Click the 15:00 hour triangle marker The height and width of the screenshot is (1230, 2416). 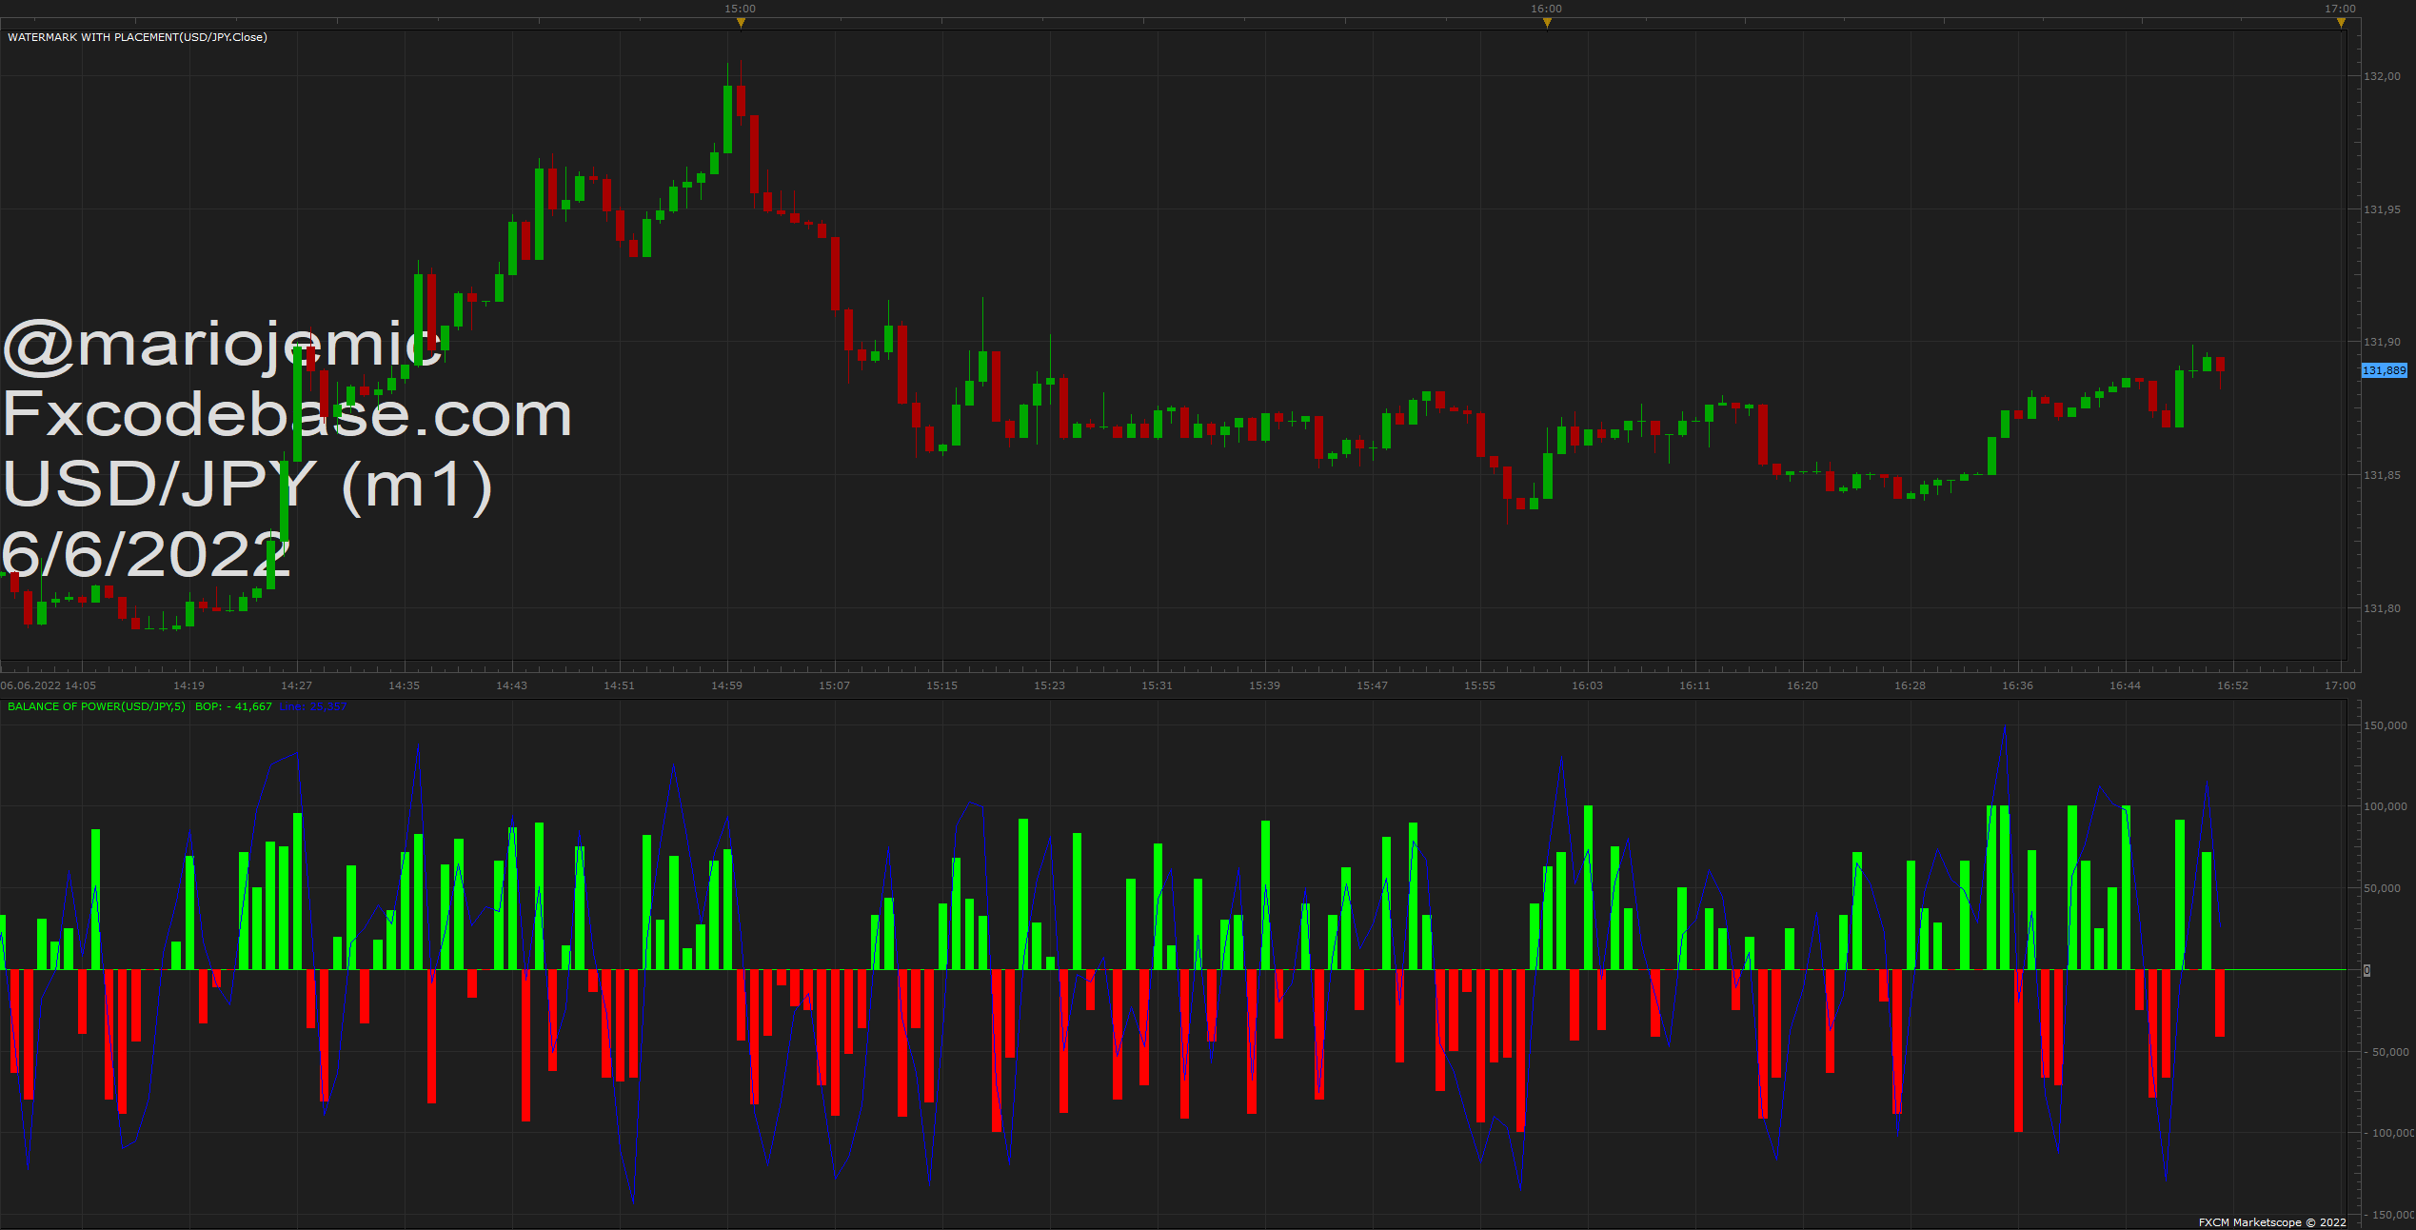pyautogui.click(x=741, y=23)
